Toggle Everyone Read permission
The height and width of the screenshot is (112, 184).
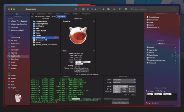116,92
